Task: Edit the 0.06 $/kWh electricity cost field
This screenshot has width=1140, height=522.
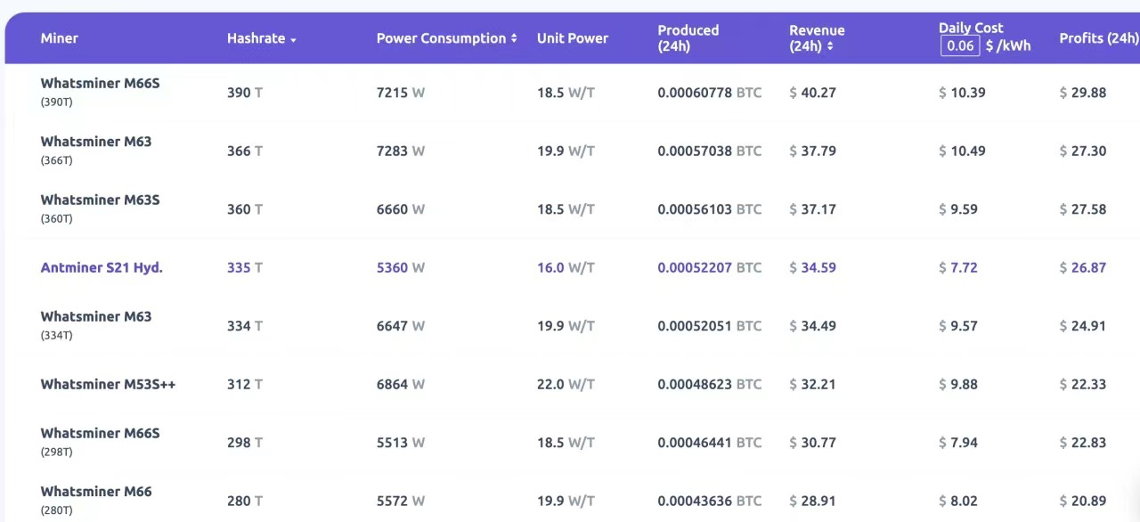Action: [x=960, y=45]
